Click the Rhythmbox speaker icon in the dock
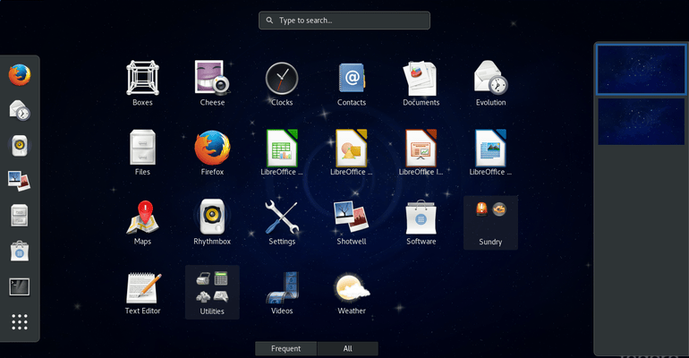 tap(20, 145)
